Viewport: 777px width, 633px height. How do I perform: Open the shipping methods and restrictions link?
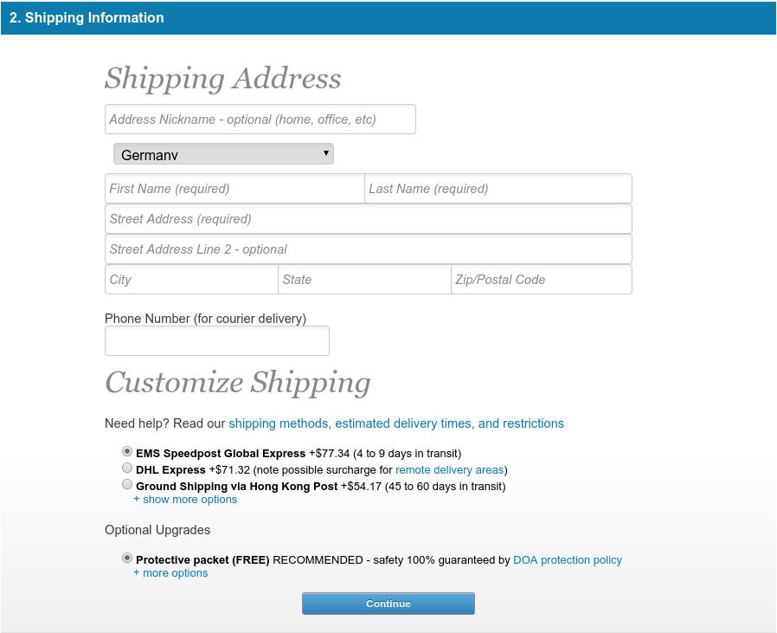click(x=396, y=423)
